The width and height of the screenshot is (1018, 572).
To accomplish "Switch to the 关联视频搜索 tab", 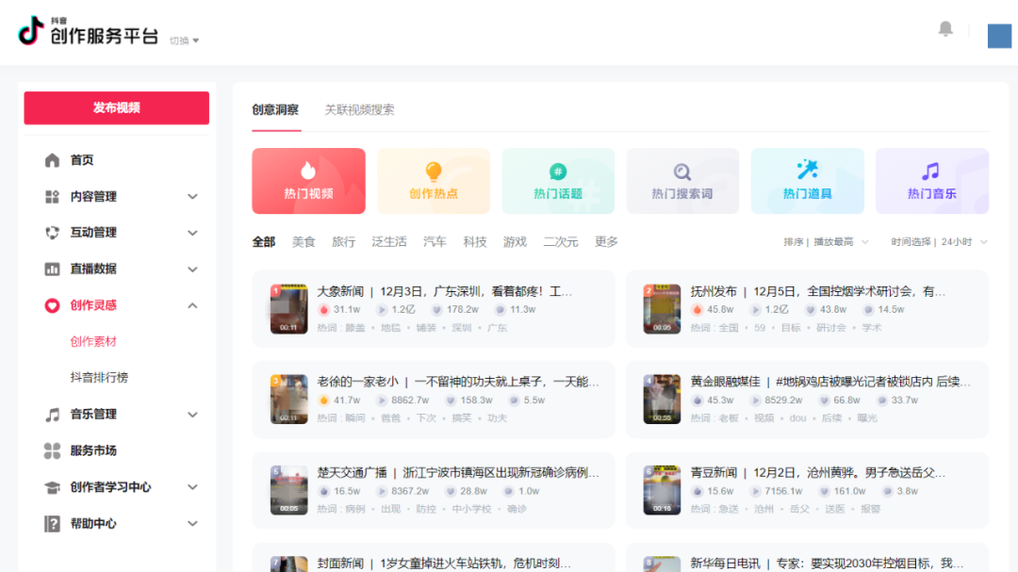I will point(359,109).
